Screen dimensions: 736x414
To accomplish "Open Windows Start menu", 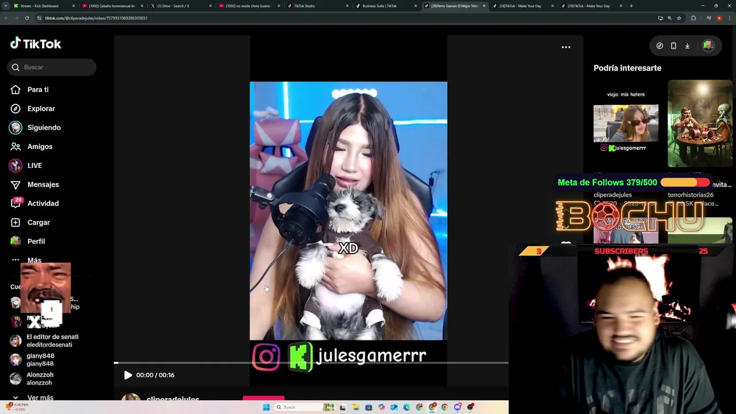I will pos(266,407).
